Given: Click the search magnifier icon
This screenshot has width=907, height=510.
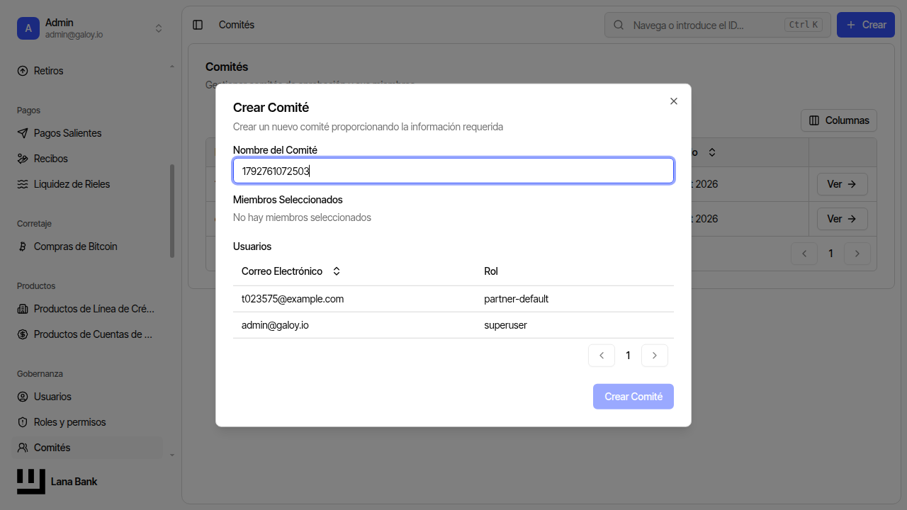Looking at the screenshot, I should [x=619, y=25].
